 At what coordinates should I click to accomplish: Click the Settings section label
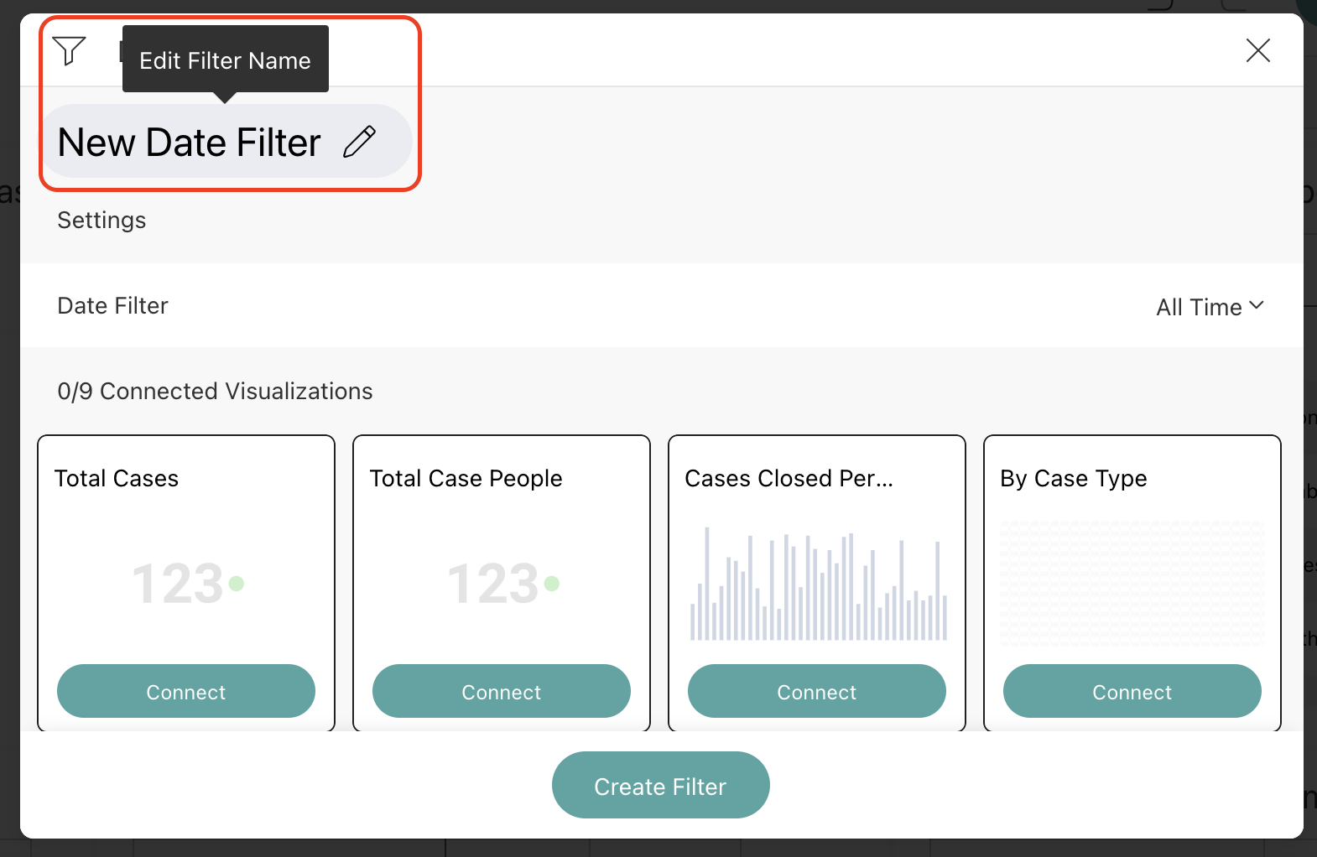point(102,220)
